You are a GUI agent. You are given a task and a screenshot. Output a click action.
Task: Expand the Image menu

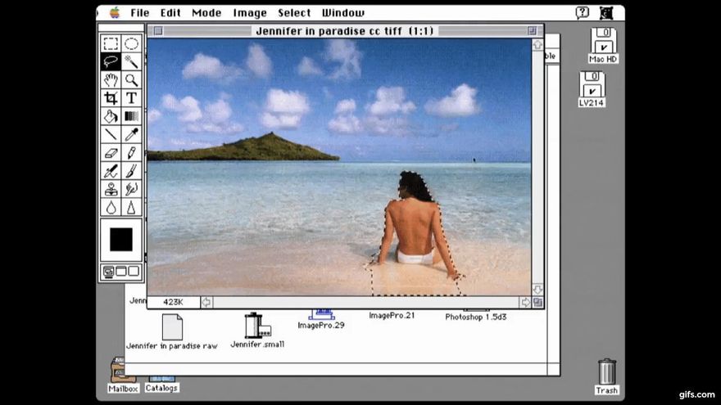tap(250, 13)
